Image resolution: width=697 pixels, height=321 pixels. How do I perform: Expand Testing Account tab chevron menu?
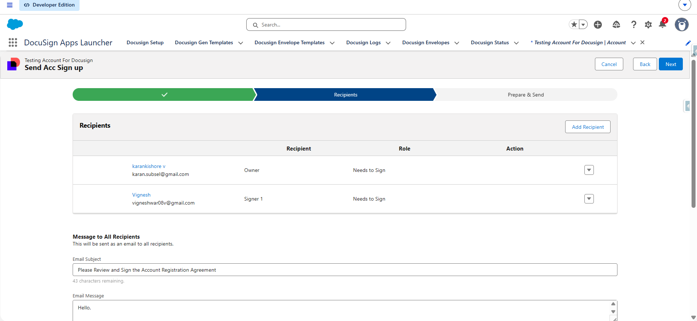click(633, 43)
